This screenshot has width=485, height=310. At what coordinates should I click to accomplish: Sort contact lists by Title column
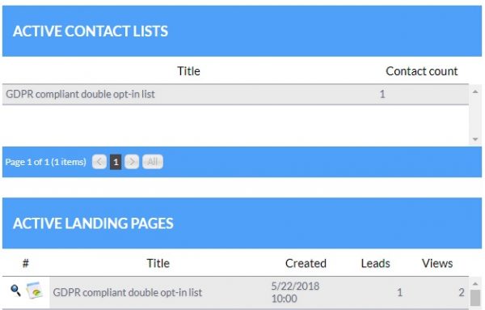click(x=188, y=71)
